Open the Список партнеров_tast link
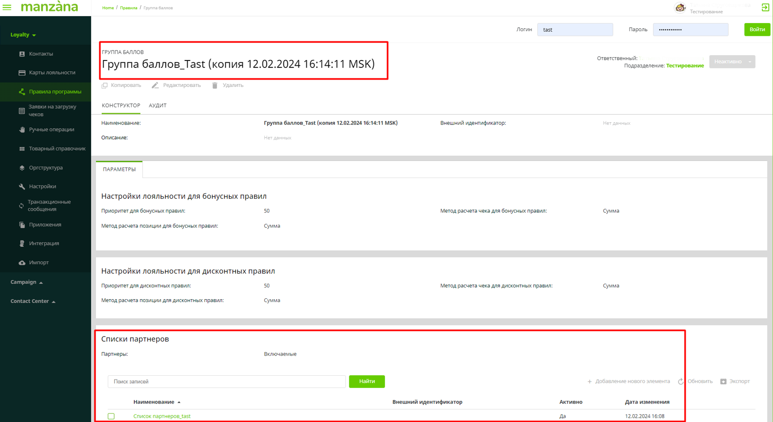Image resolution: width=773 pixels, height=422 pixels. point(162,416)
